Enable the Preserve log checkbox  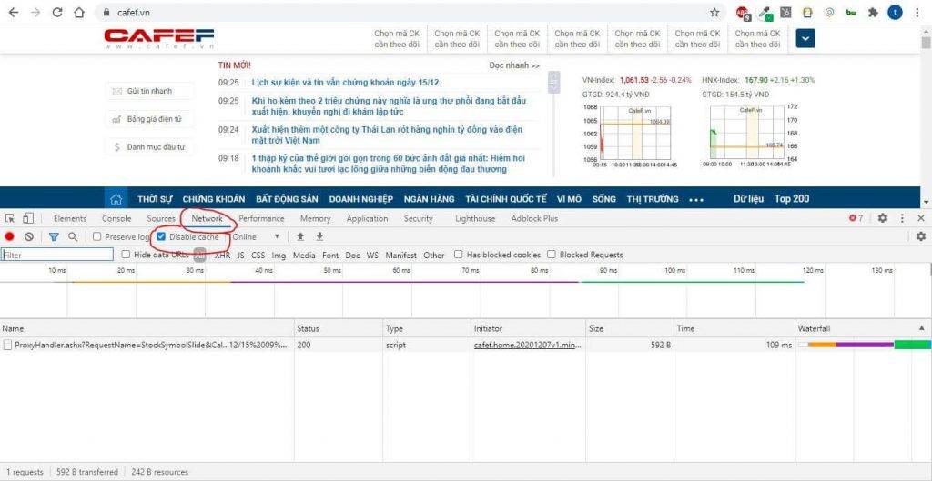click(x=96, y=237)
